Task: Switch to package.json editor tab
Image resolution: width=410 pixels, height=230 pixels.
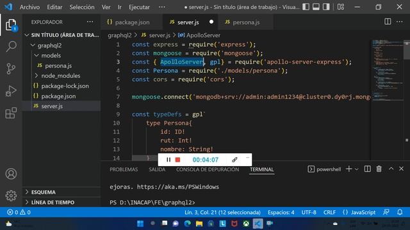Action: coord(132,22)
